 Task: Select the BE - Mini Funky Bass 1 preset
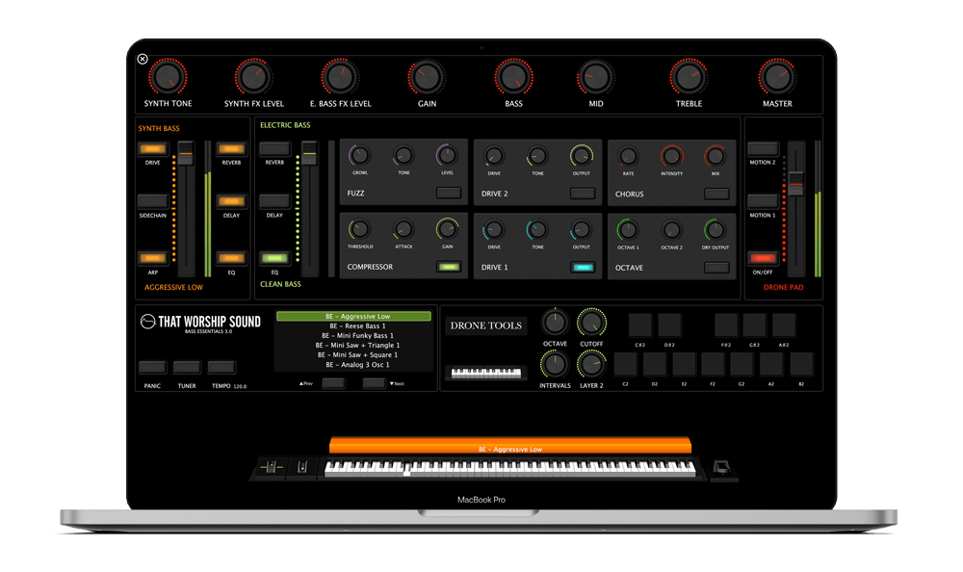tap(358, 336)
